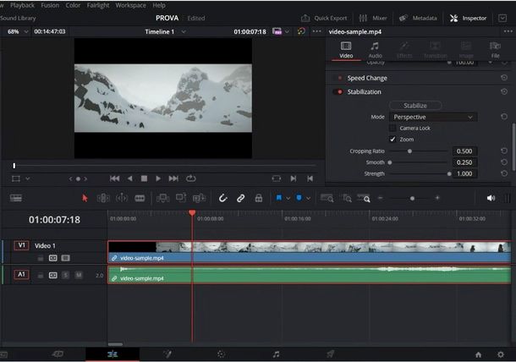
Task: Open the Help menu
Action: [159, 5]
